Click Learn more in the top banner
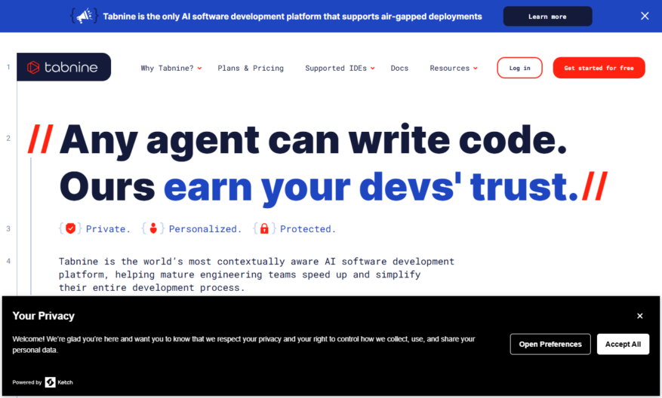The width and height of the screenshot is (662, 398). coord(547,17)
